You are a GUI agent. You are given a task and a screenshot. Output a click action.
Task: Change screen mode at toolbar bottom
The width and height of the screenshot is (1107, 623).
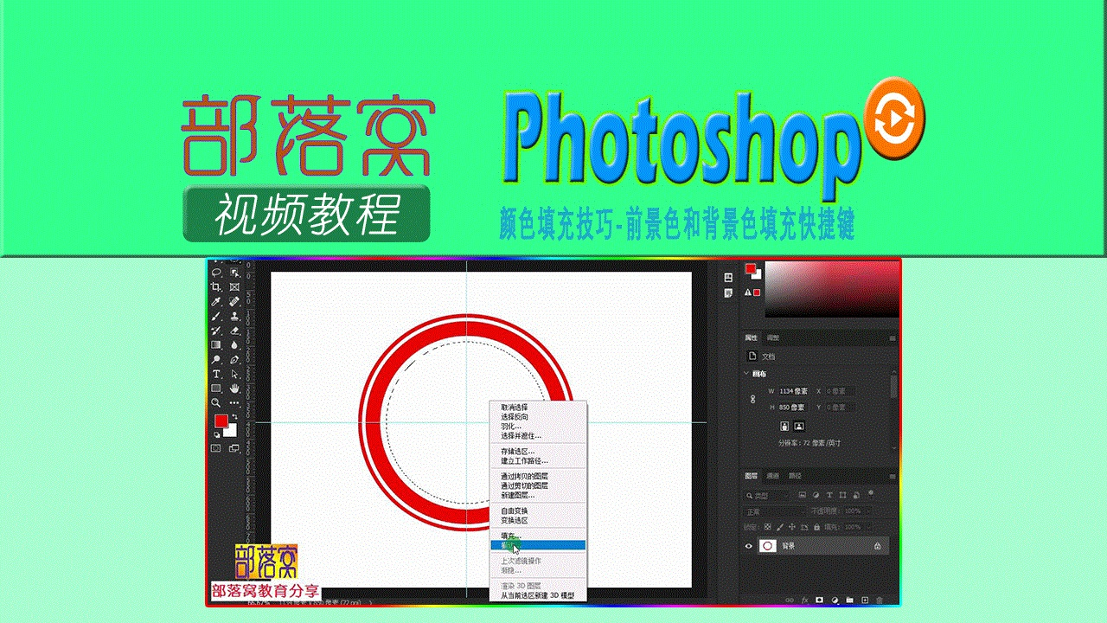[234, 448]
